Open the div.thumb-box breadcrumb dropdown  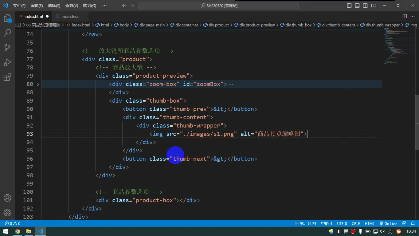296,25
